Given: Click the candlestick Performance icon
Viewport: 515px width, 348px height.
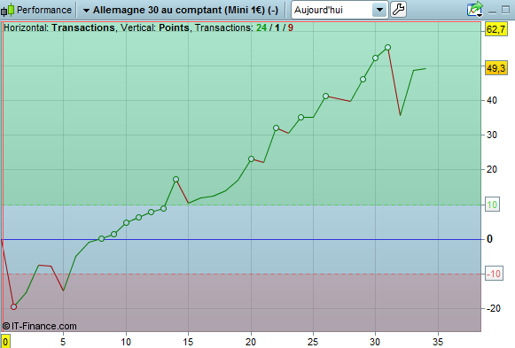Looking at the screenshot, I should click(x=7, y=10).
